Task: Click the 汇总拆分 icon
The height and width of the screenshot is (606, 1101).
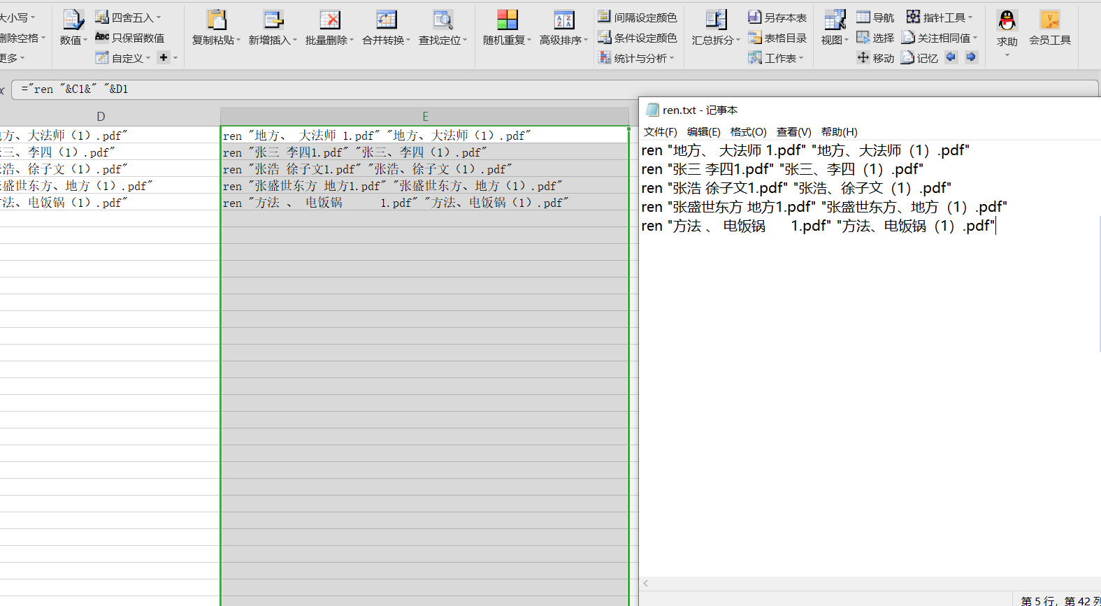Action: click(x=716, y=20)
